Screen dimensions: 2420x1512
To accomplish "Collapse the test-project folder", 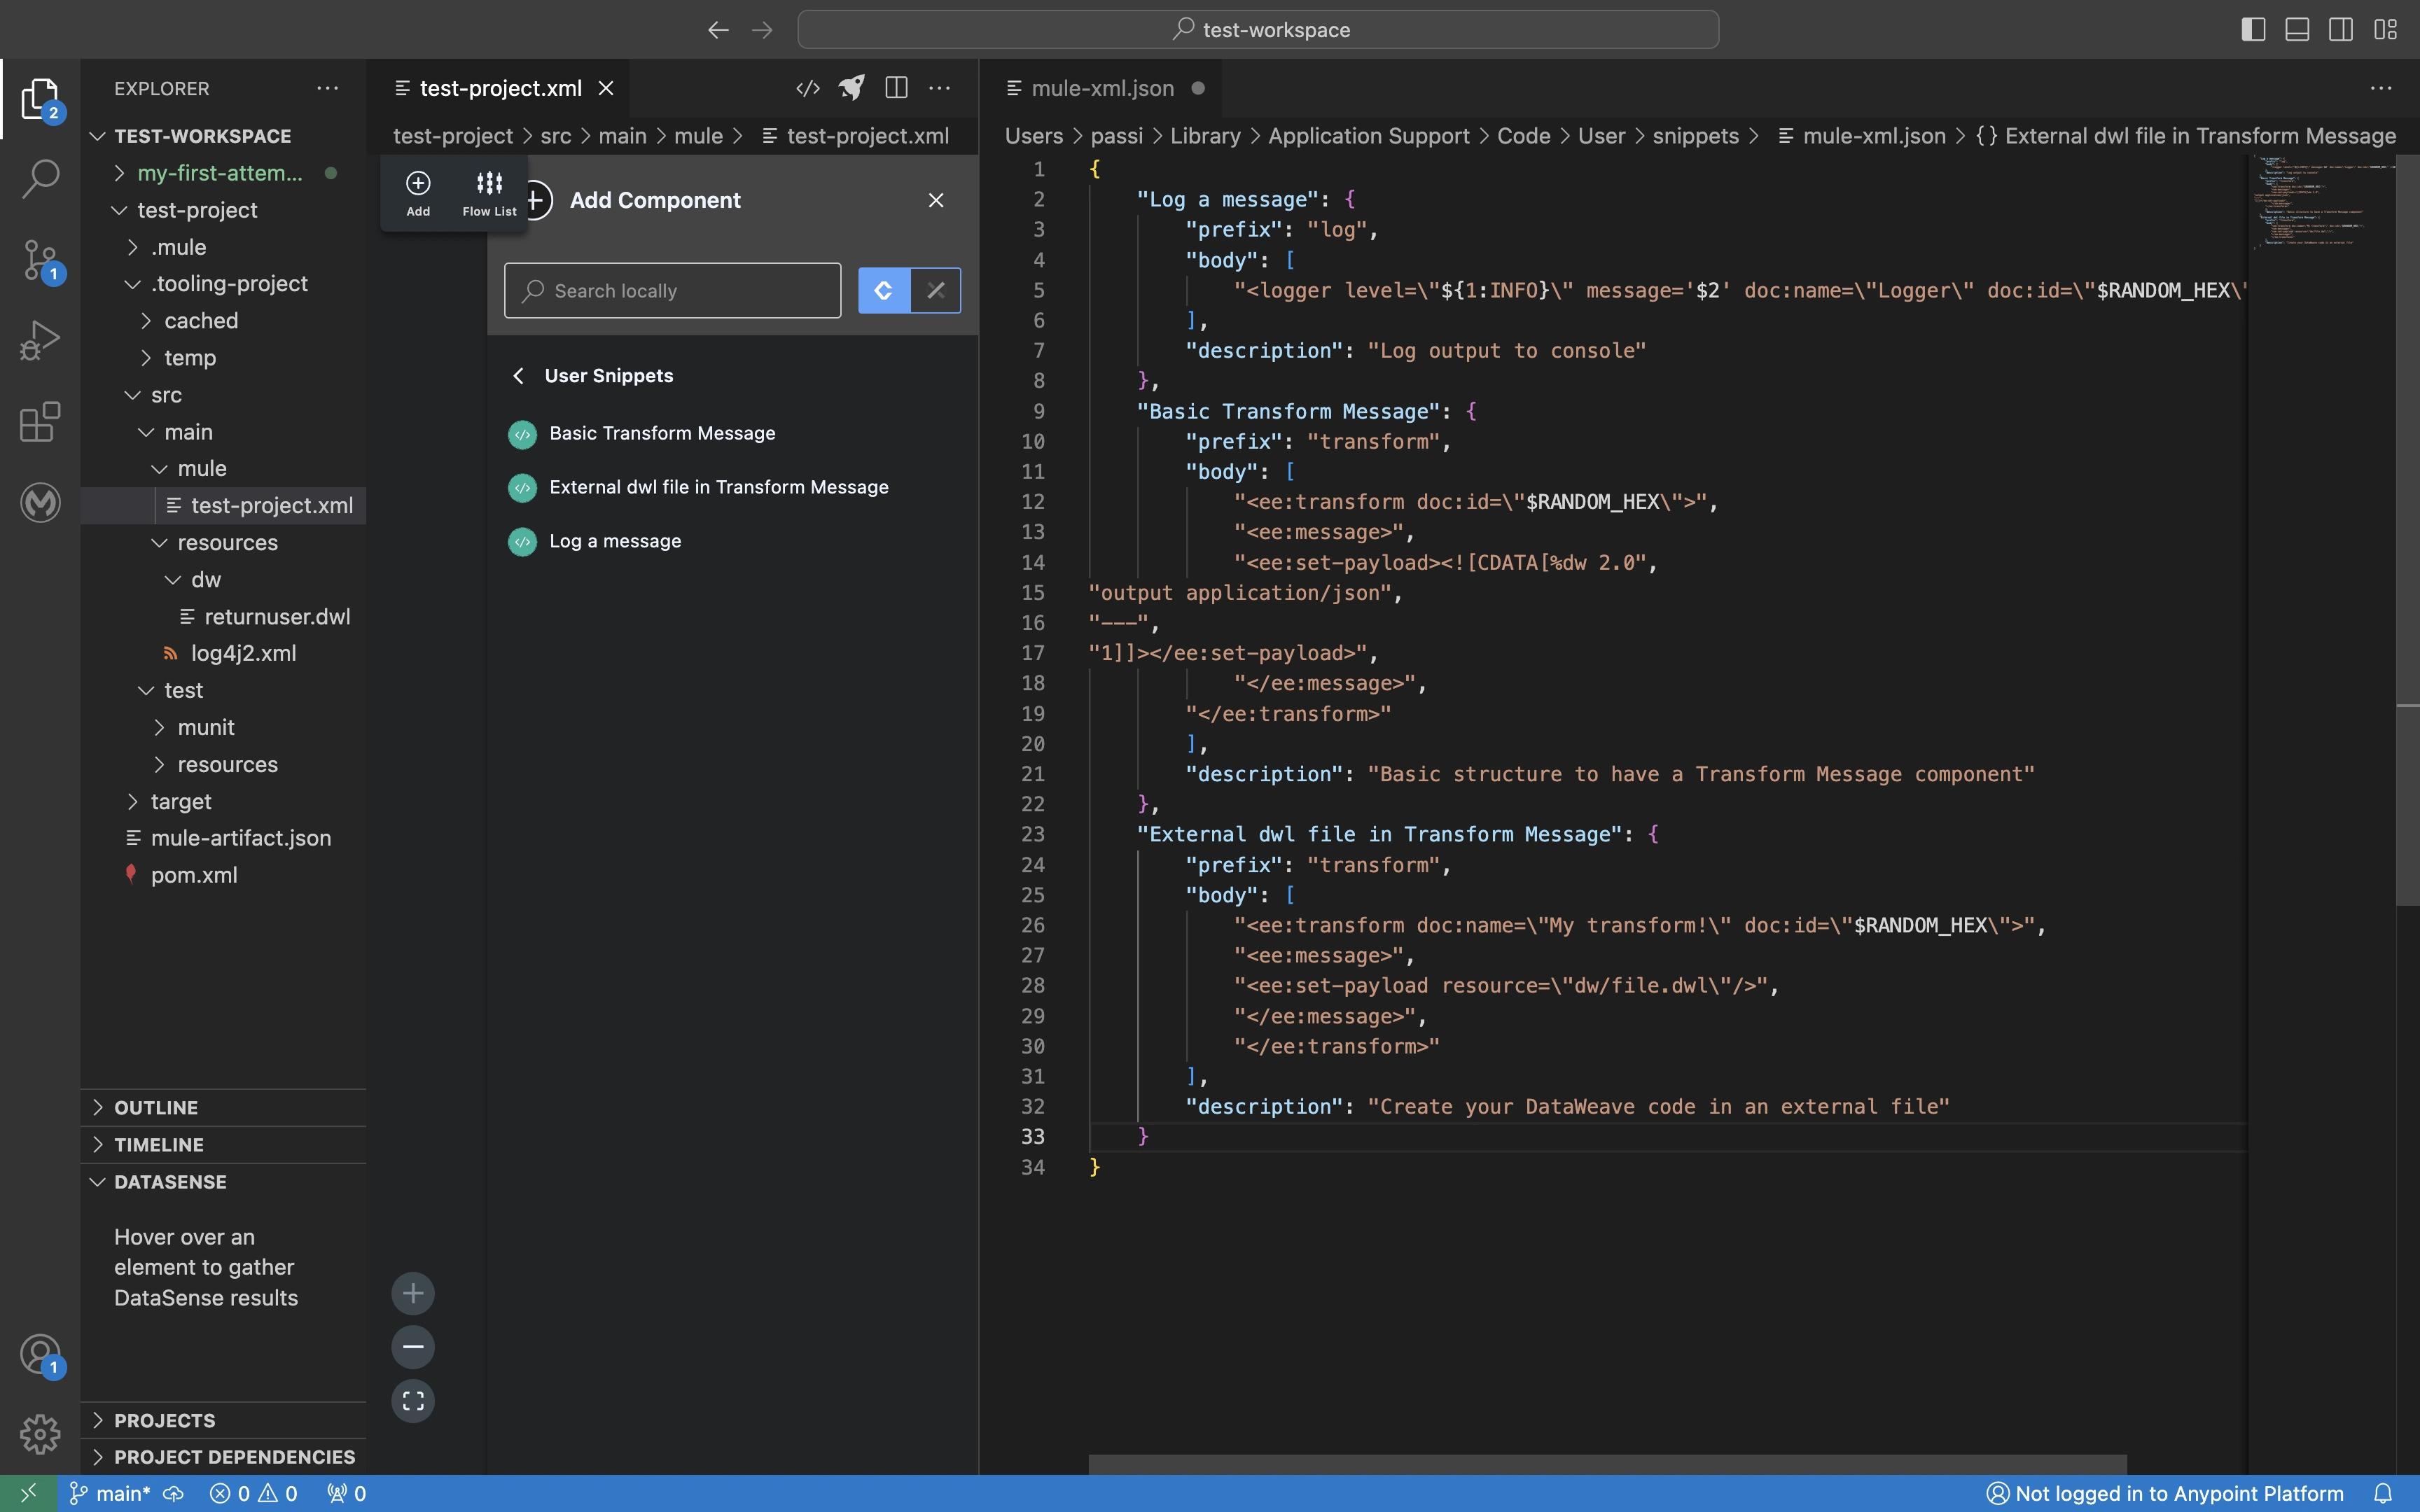I will [x=197, y=210].
